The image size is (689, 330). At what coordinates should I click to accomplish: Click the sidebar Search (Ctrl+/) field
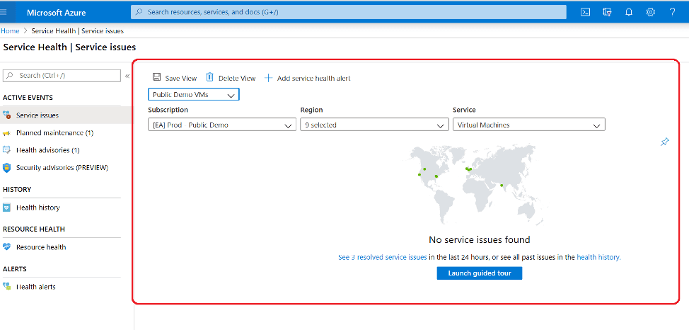[x=62, y=76]
